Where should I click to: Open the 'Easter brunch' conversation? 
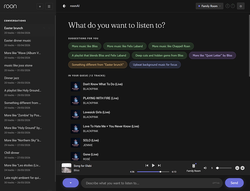pyautogui.click(x=28, y=30)
